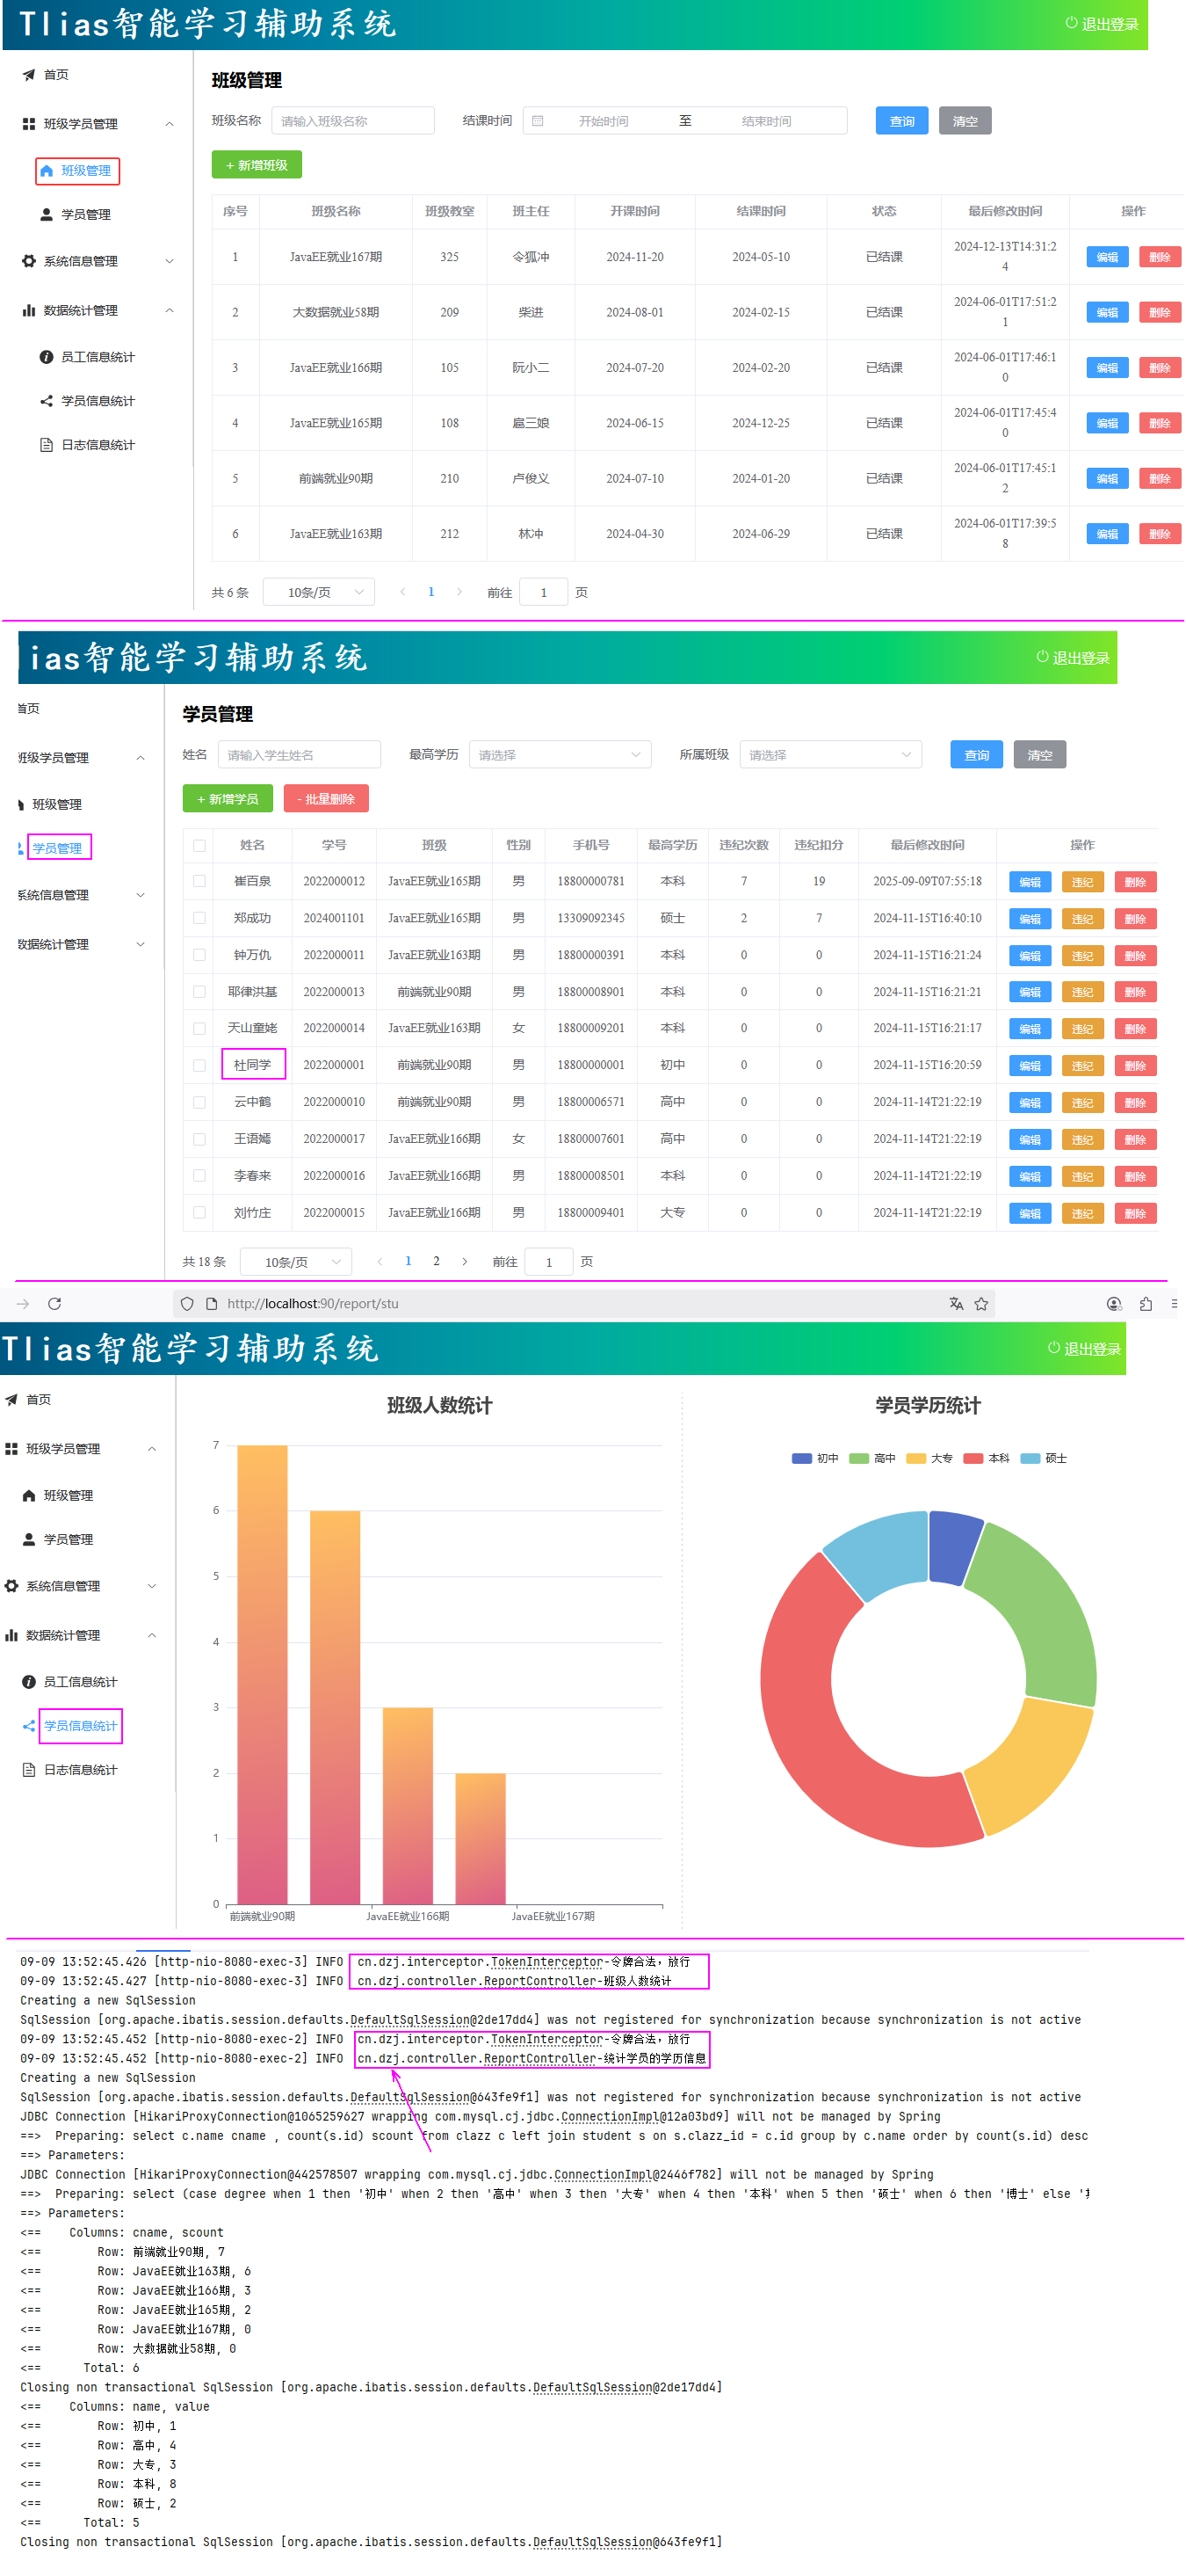Click the calendar icon in 结课时间 field
This screenshot has width=1186, height=2576.
tap(538, 121)
